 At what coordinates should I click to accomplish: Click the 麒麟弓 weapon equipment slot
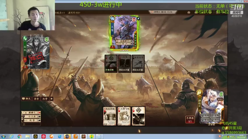tap(31, 113)
